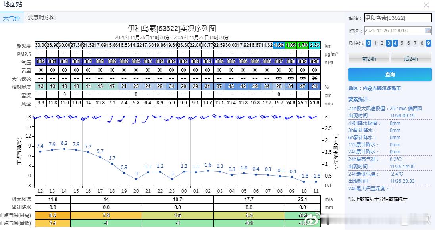This screenshot has width=435, height=230.
Task: Click the -0.4 temperature label on chart
Action: pyautogui.click(x=292, y=172)
